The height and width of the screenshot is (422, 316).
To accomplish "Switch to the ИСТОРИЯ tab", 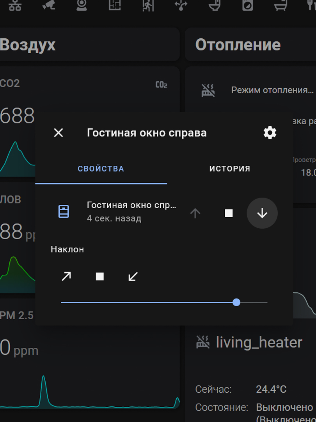I will [230, 169].
